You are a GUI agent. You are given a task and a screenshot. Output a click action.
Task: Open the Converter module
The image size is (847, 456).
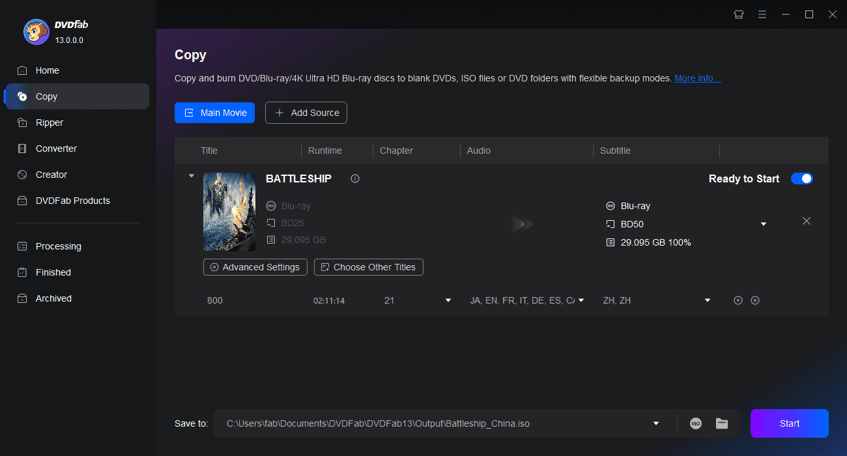pos(77,149)
